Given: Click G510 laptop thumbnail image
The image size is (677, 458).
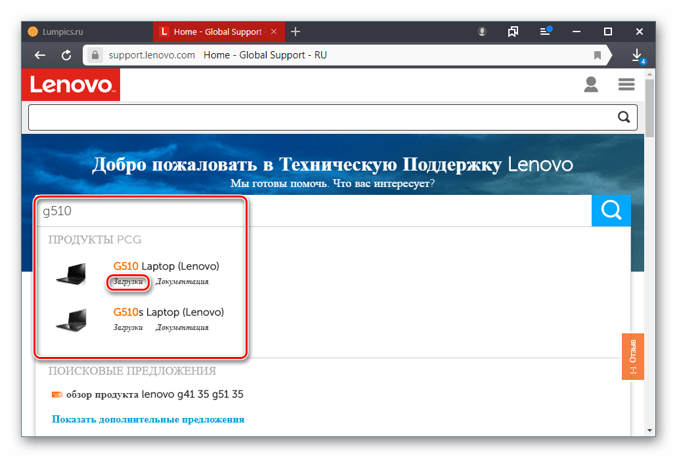Looking at the screenshot, I should (71, 274).
